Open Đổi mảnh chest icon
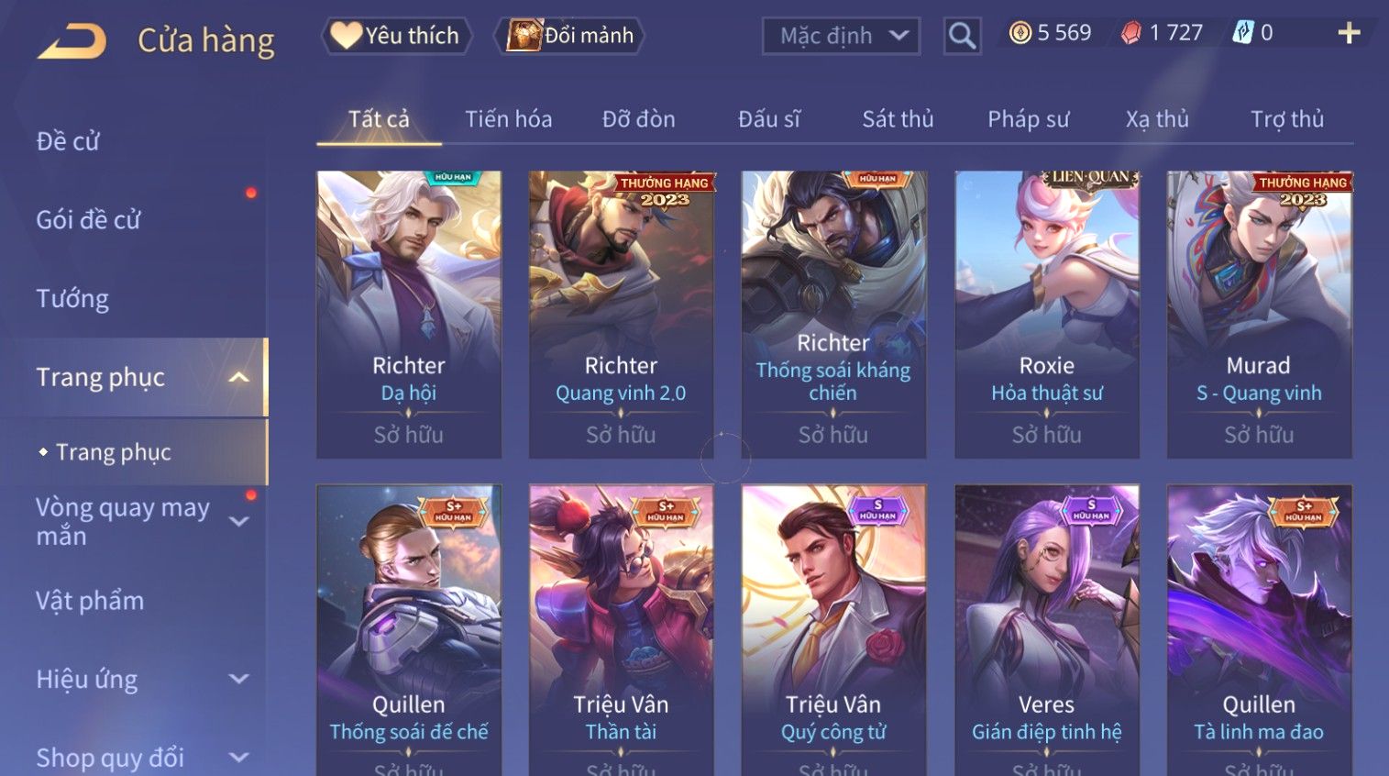1389x776 pixels. click(569, 36)
